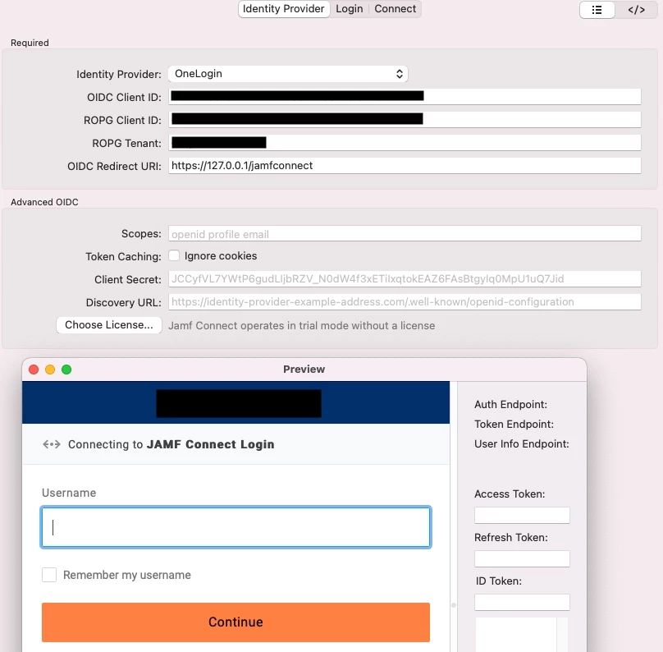The image size is (663, 652).
Task: Minimize Preview window with yellow button
Action: 50,370
